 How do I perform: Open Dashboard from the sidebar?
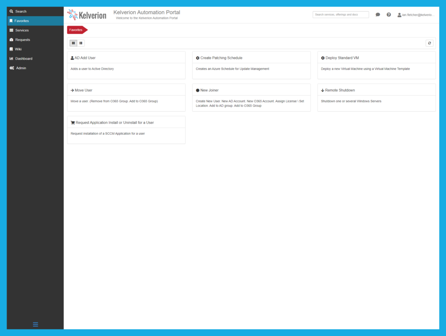[35, 58]
